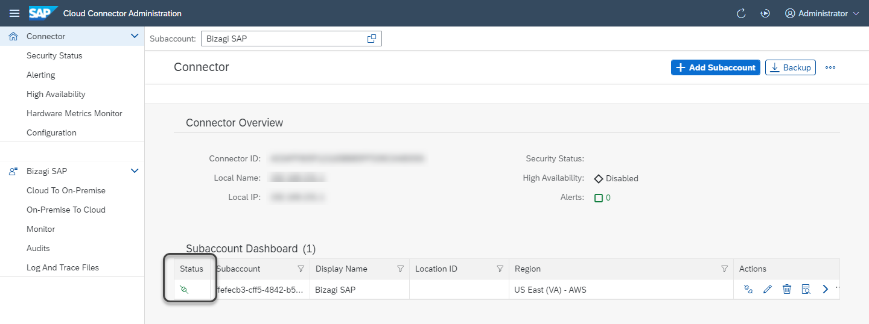Image resolution: width=869 pixels, height=324 pixels.
Task: Open the Administrator dropdown arrow
Action: 855,13
